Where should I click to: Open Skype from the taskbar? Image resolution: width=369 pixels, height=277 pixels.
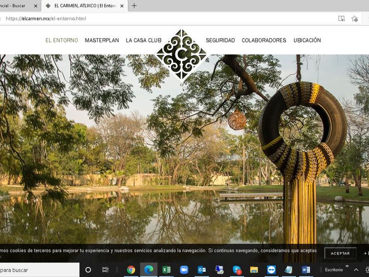(x=237, y=270)
